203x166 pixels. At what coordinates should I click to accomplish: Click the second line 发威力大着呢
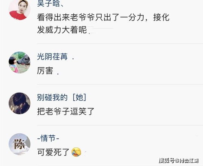[62, 30]
